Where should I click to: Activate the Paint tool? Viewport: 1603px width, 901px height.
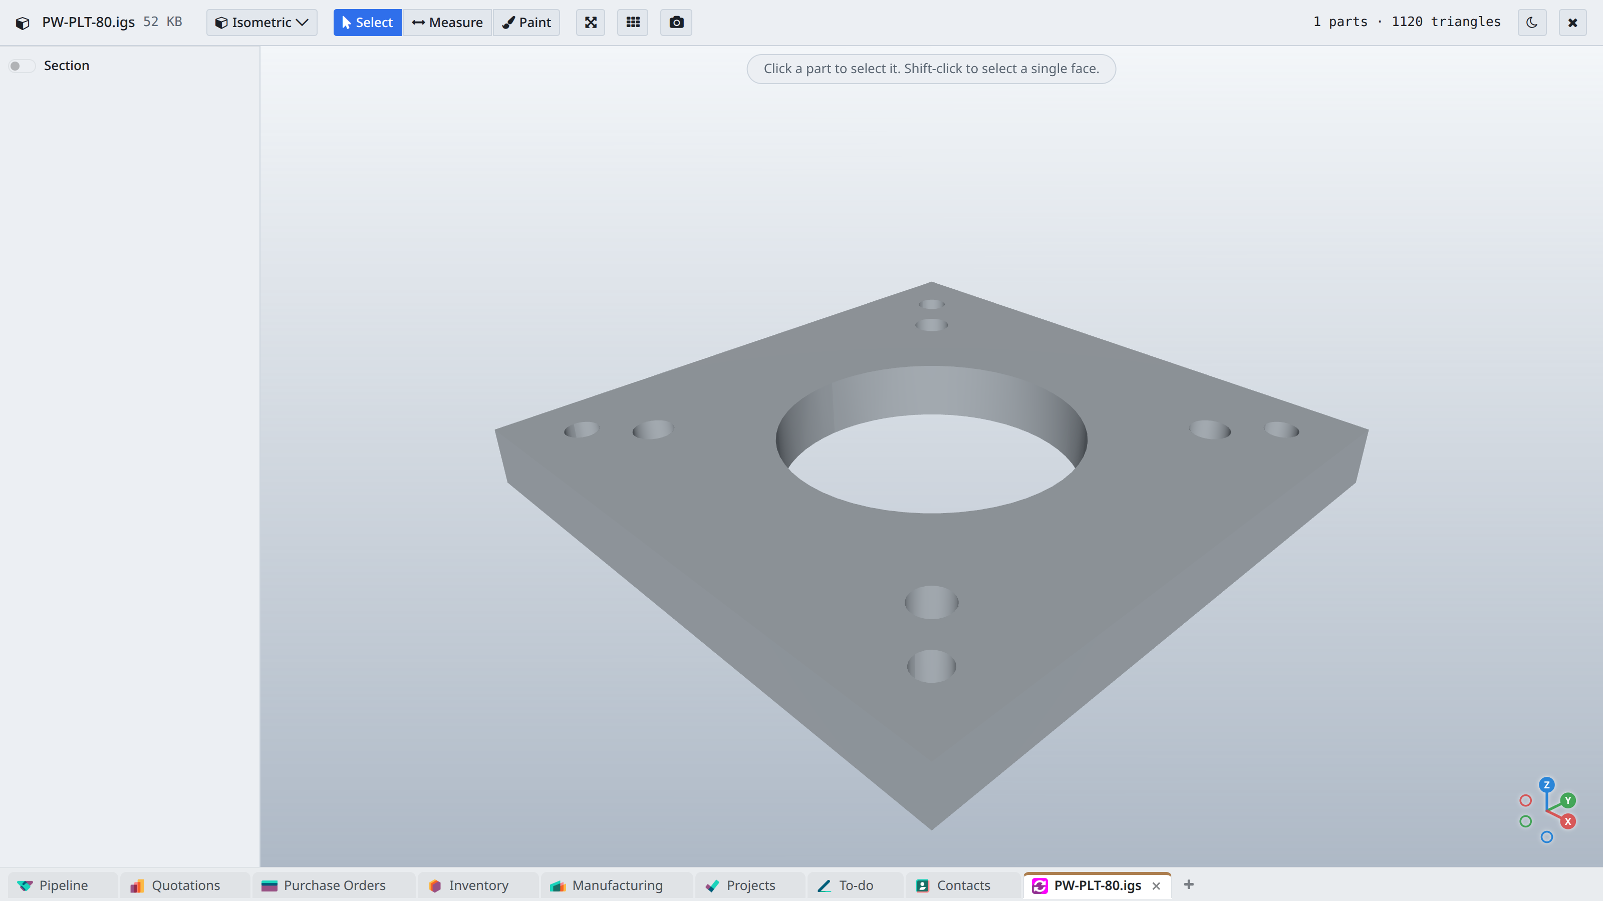[526, 23]
